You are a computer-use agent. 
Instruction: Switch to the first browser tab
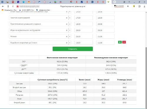2,2
